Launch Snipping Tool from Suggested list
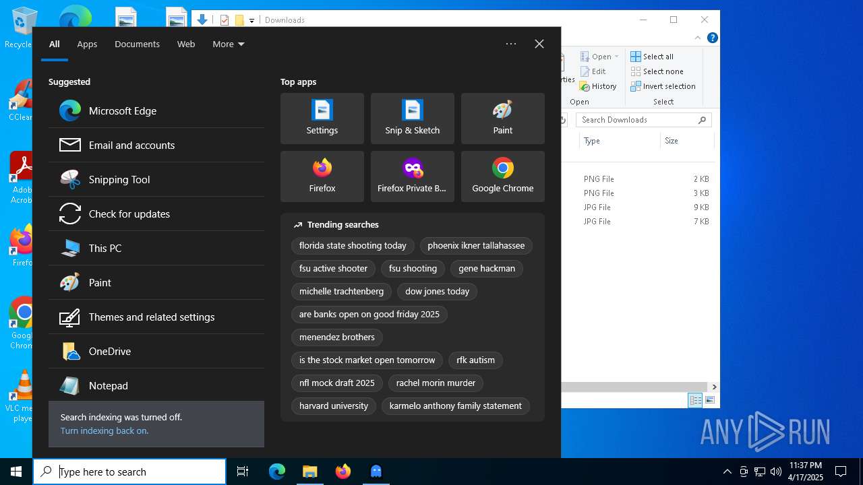863x485 pixels. tap(156, 179)
